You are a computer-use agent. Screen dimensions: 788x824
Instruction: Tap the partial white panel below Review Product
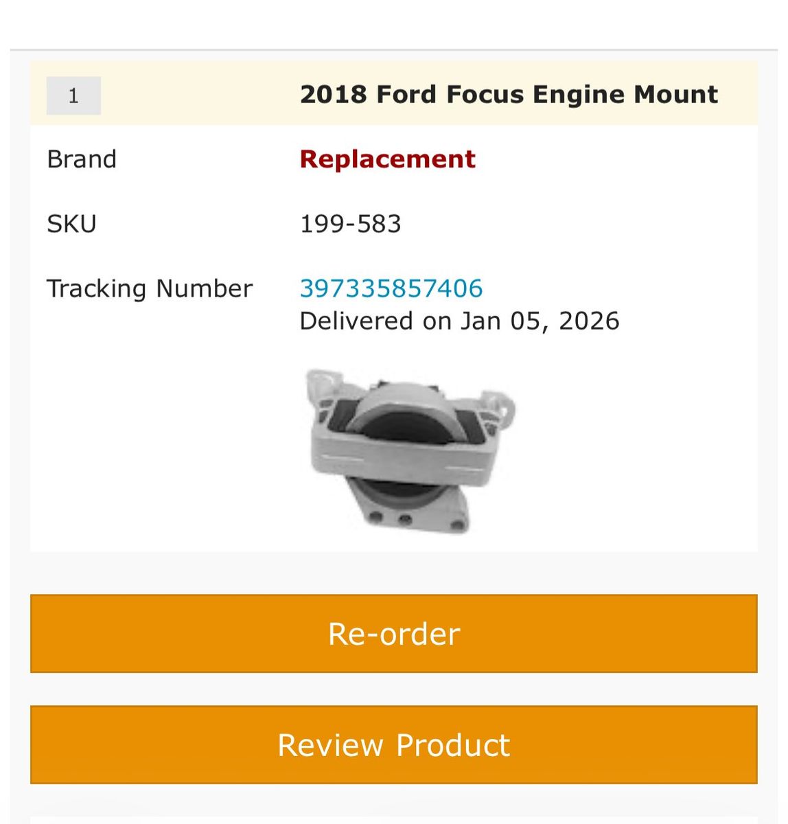393,820
